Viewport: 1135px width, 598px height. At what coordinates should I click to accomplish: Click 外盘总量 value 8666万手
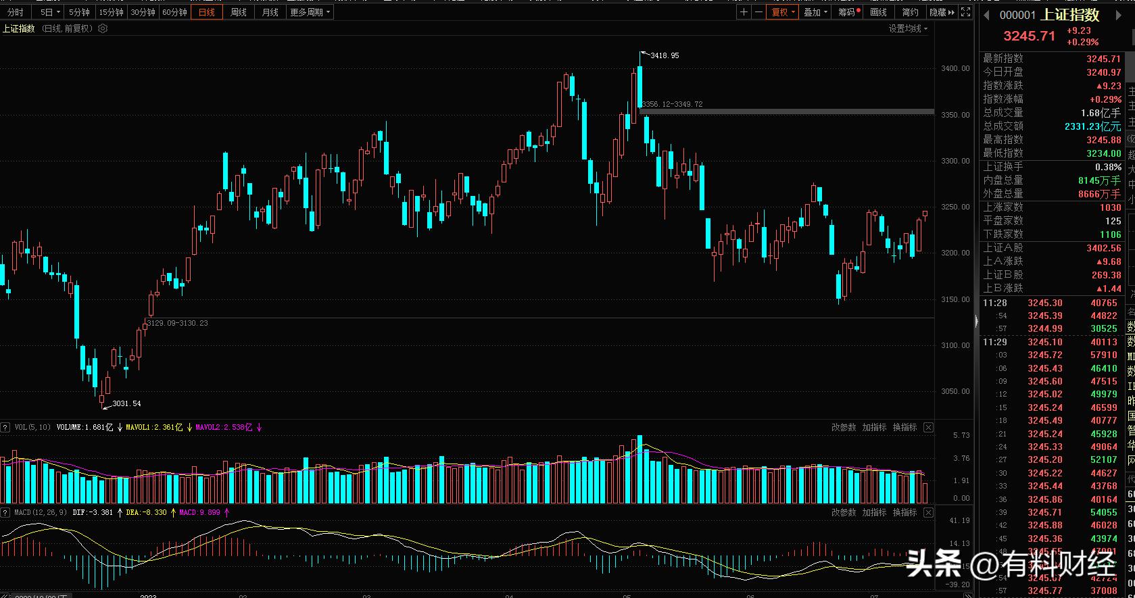[1100, 194]
